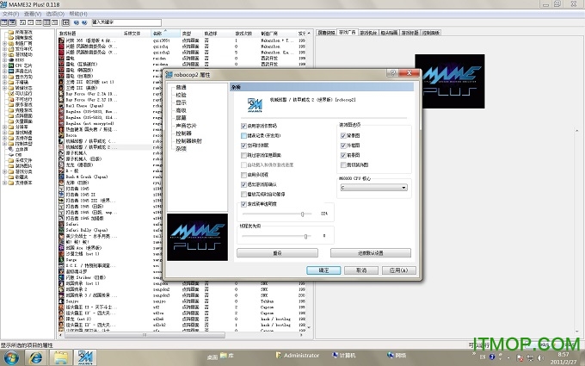Open the 选项(O) menu
The height and width of the screenshot is (366, 585).
coord(55,14)
